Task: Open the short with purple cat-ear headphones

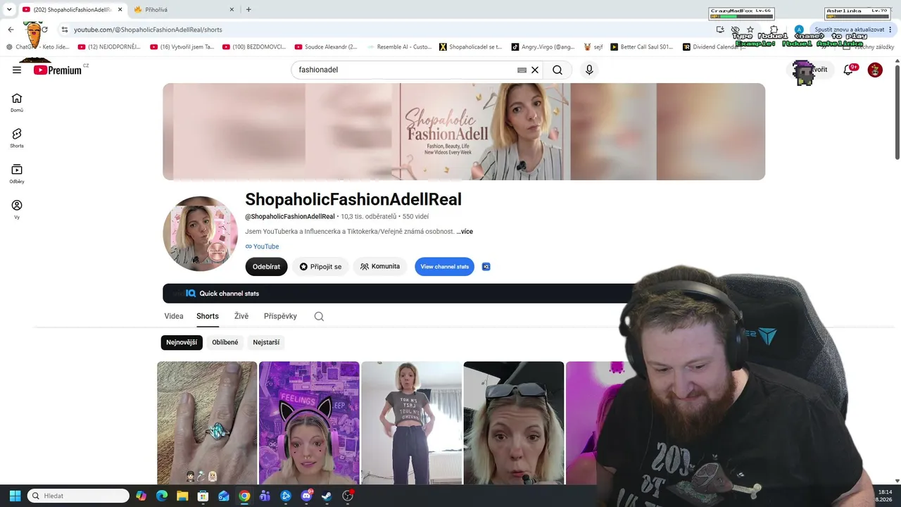Action: 309,423
